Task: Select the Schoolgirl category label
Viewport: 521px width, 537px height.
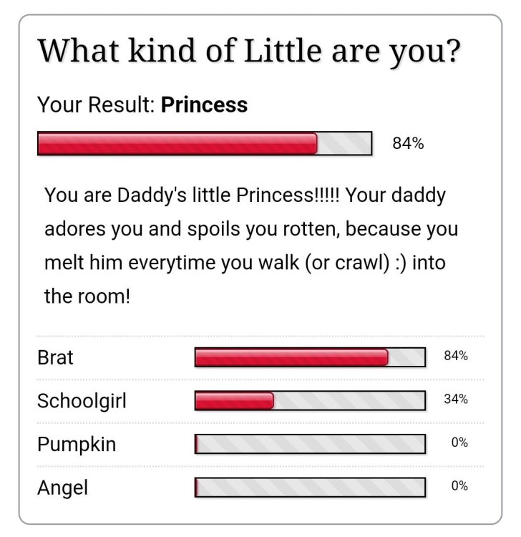Action: click(82, 401)
